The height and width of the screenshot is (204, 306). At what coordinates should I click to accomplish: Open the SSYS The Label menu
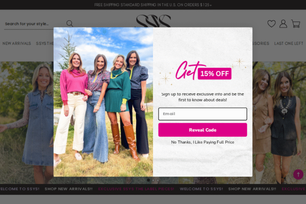[x=45, y=43]
